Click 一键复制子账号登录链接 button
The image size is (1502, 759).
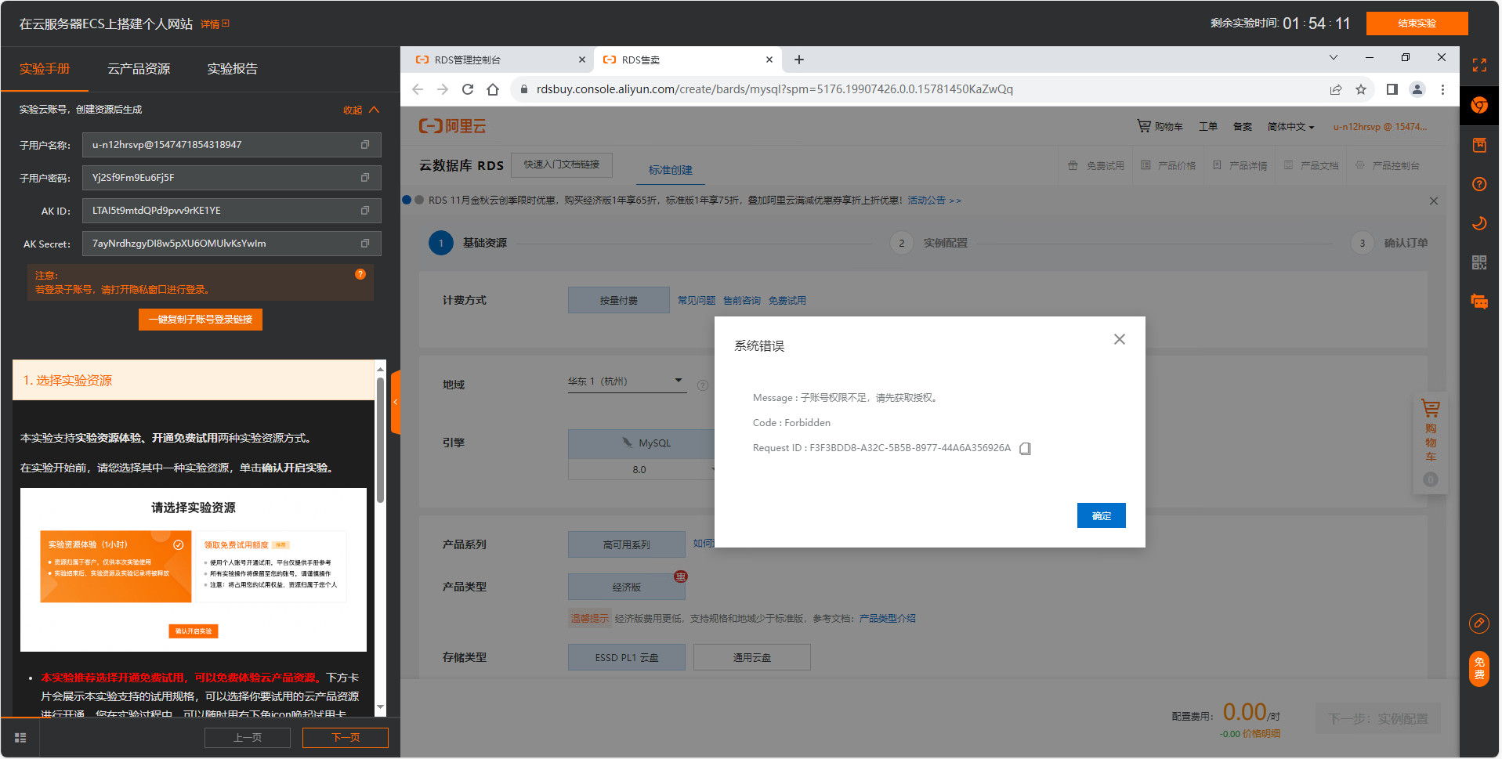(x=201, y=320)
